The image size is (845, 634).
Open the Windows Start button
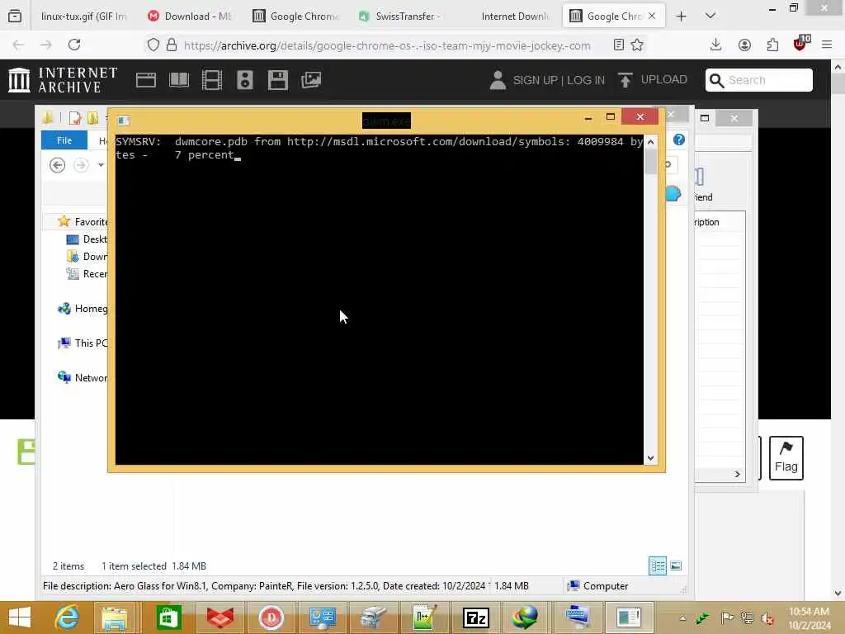pos(20,617)
